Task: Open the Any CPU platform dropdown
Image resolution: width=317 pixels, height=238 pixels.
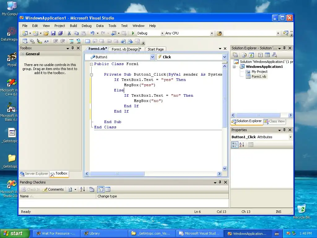Action: 212,33
